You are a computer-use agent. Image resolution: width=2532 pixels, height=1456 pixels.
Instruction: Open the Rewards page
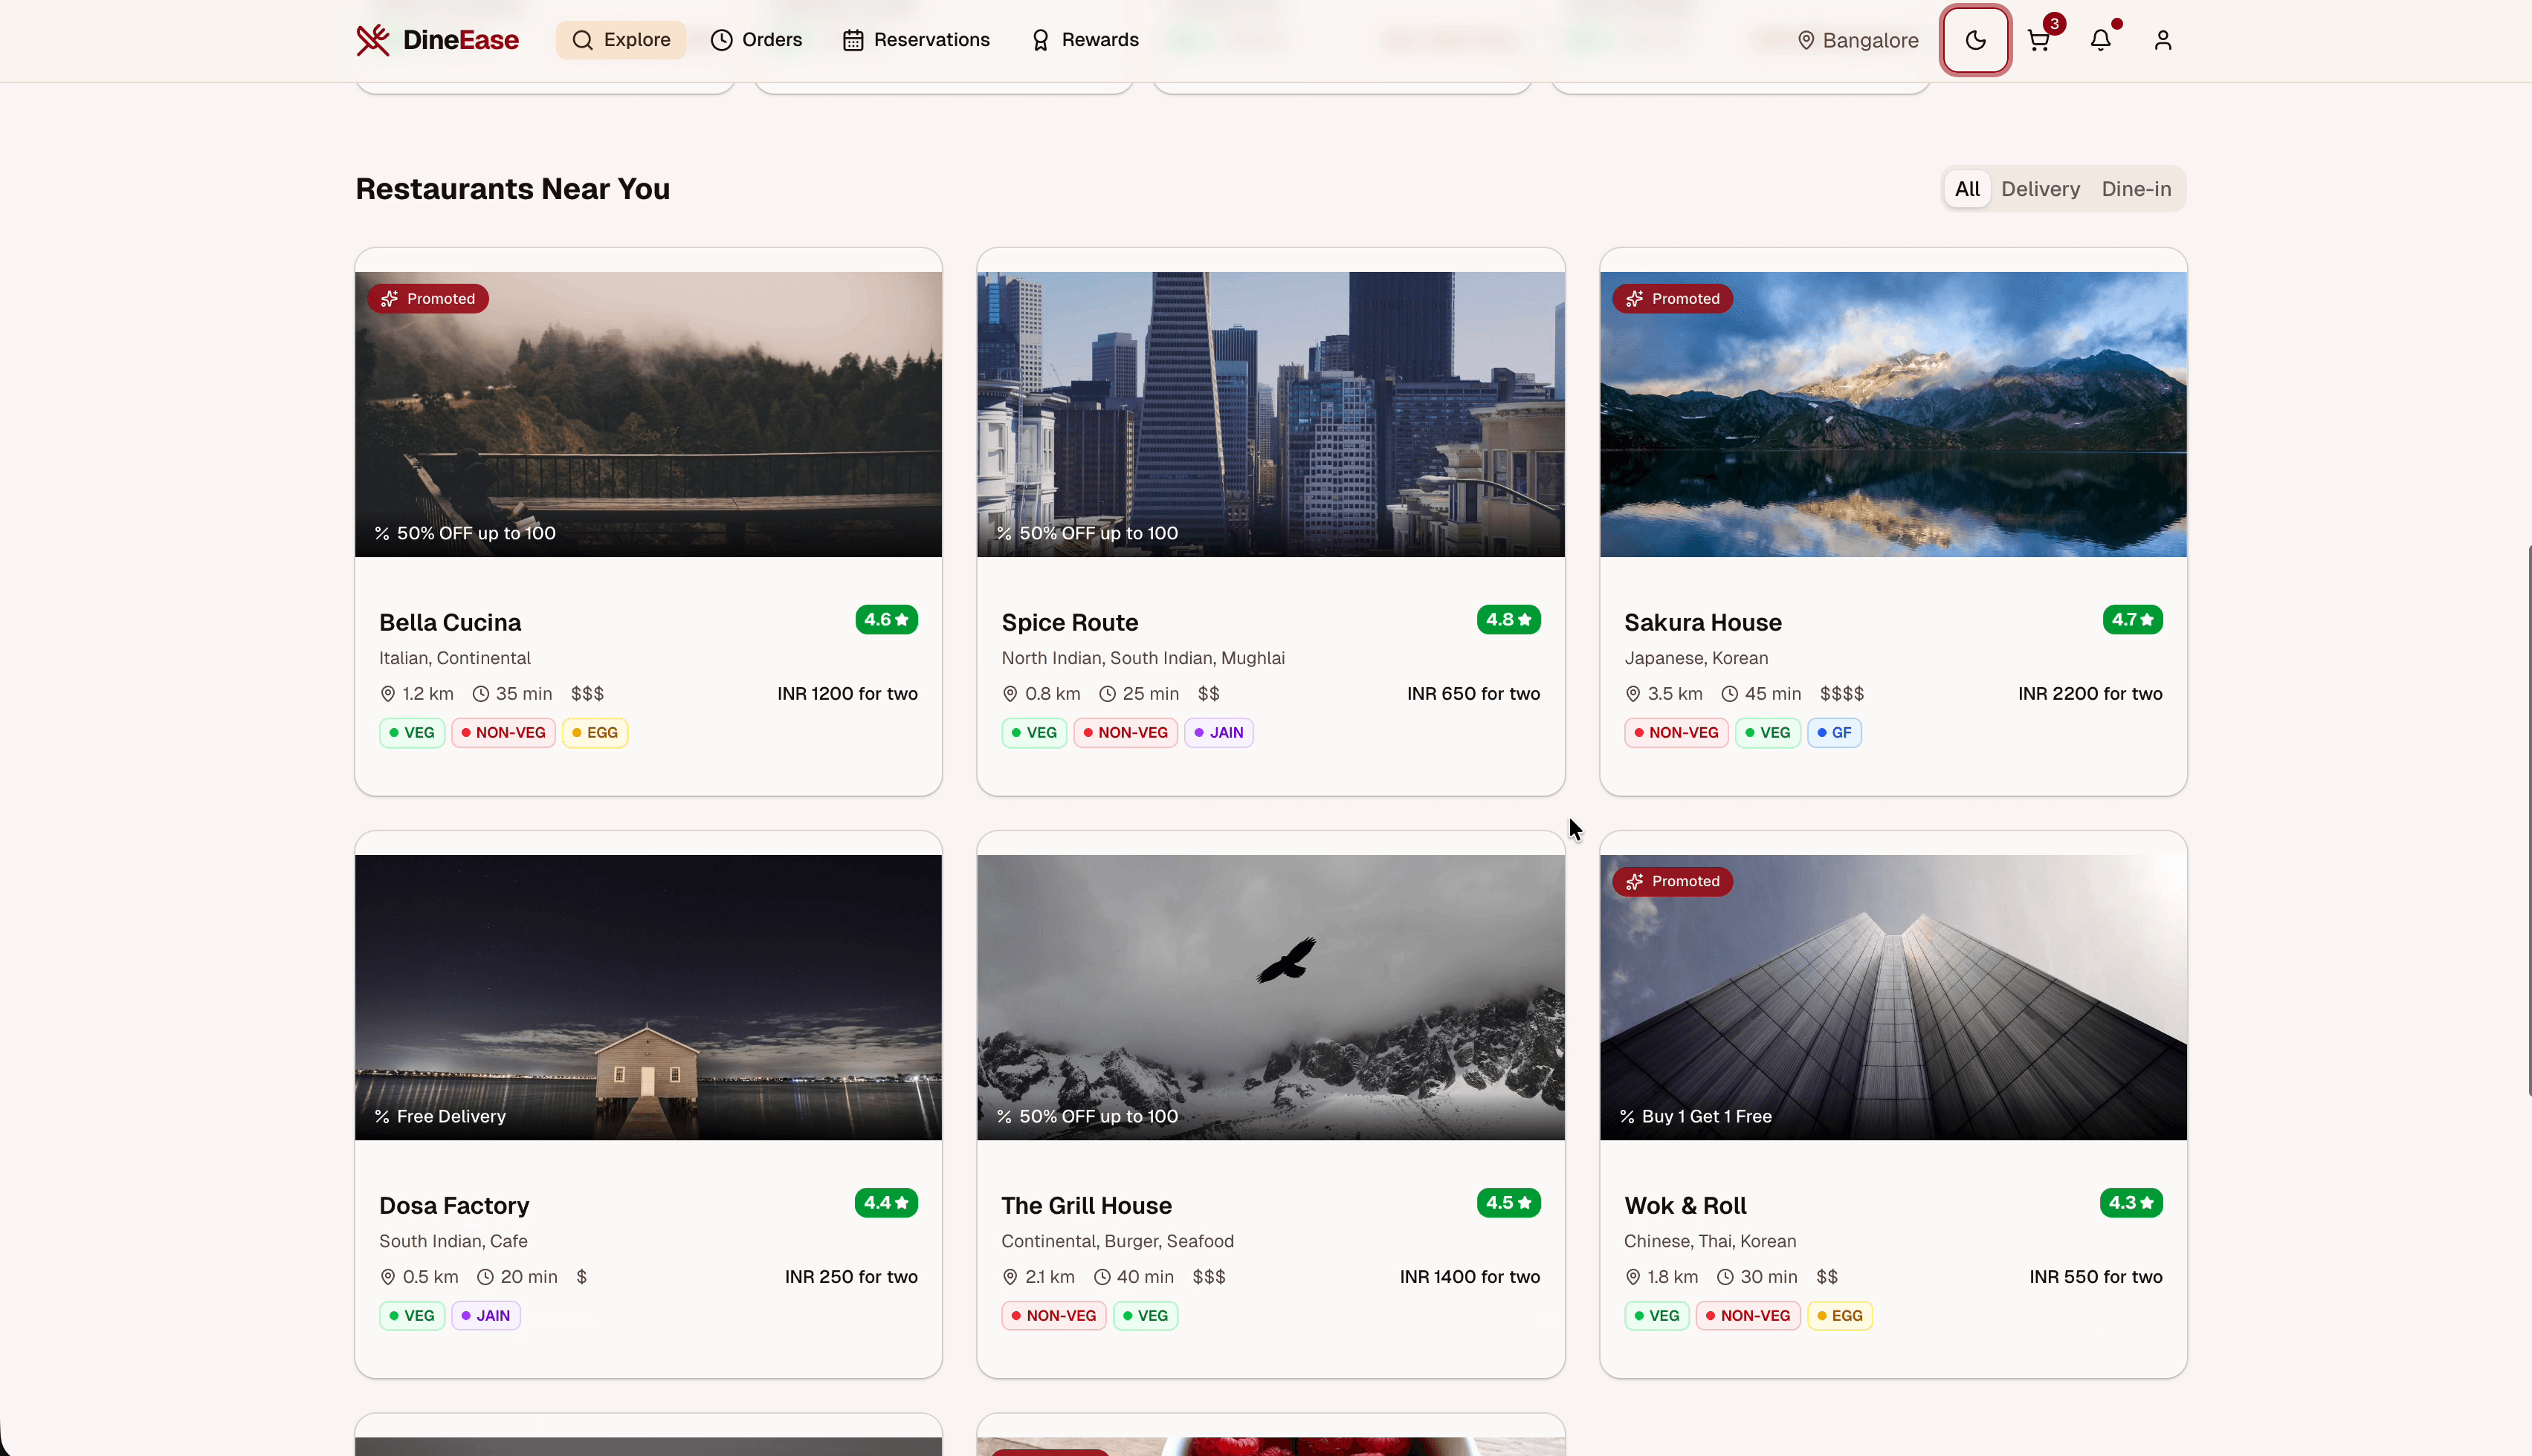tap(1085, 40)
